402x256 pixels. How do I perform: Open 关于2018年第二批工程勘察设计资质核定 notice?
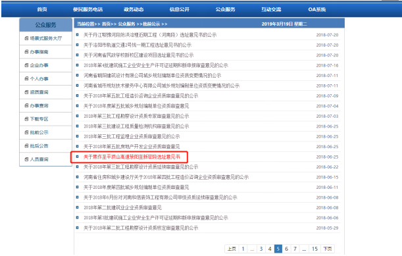141,228
